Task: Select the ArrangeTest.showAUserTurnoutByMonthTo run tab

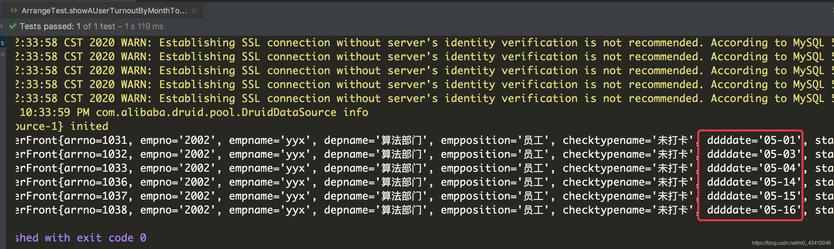Action: tap(104, 11)
